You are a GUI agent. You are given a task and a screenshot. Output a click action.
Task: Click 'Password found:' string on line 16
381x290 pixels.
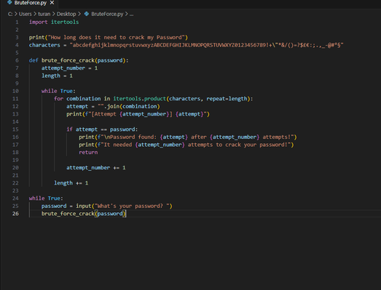point(133,137)
